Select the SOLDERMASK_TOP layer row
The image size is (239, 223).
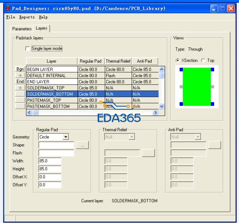pyautogui.click(x=92, y=88)
